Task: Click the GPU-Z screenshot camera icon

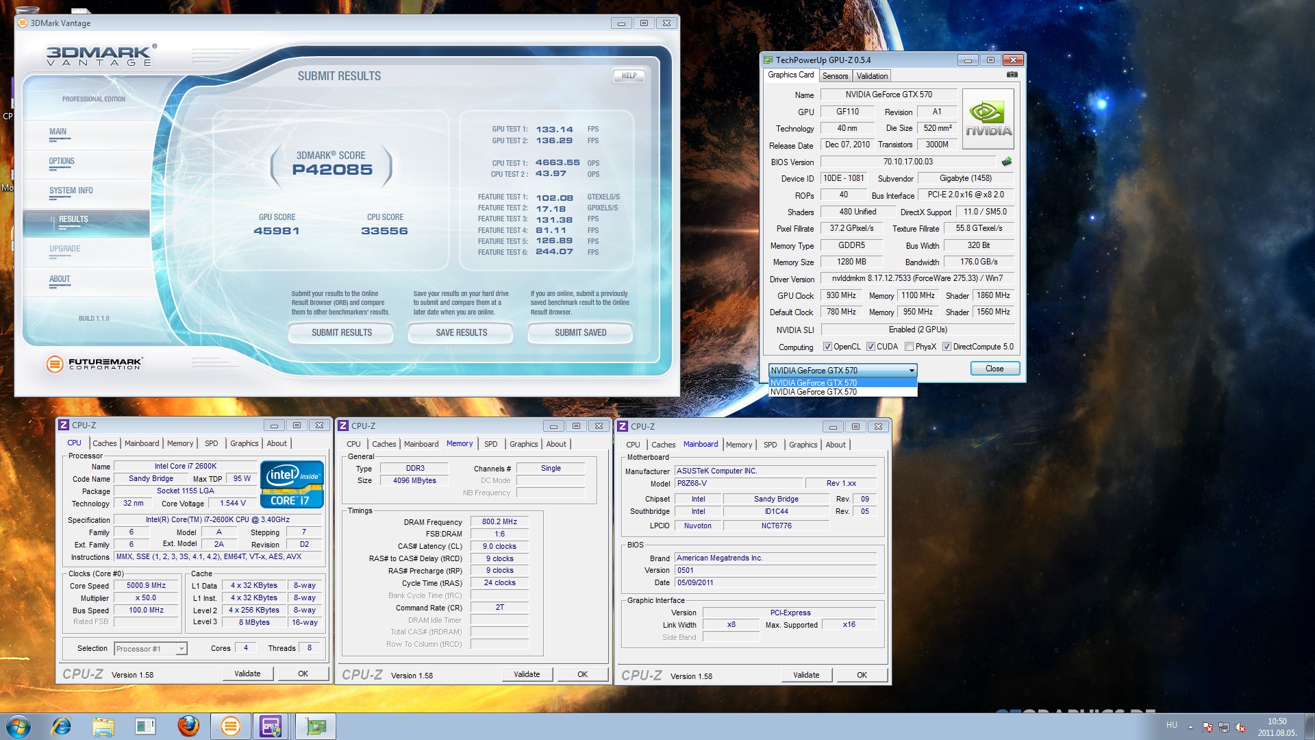Action: (x=1012, y=75)
